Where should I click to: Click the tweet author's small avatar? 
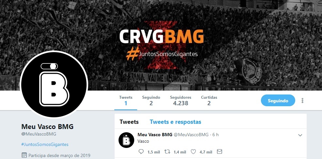click(126, 140)
